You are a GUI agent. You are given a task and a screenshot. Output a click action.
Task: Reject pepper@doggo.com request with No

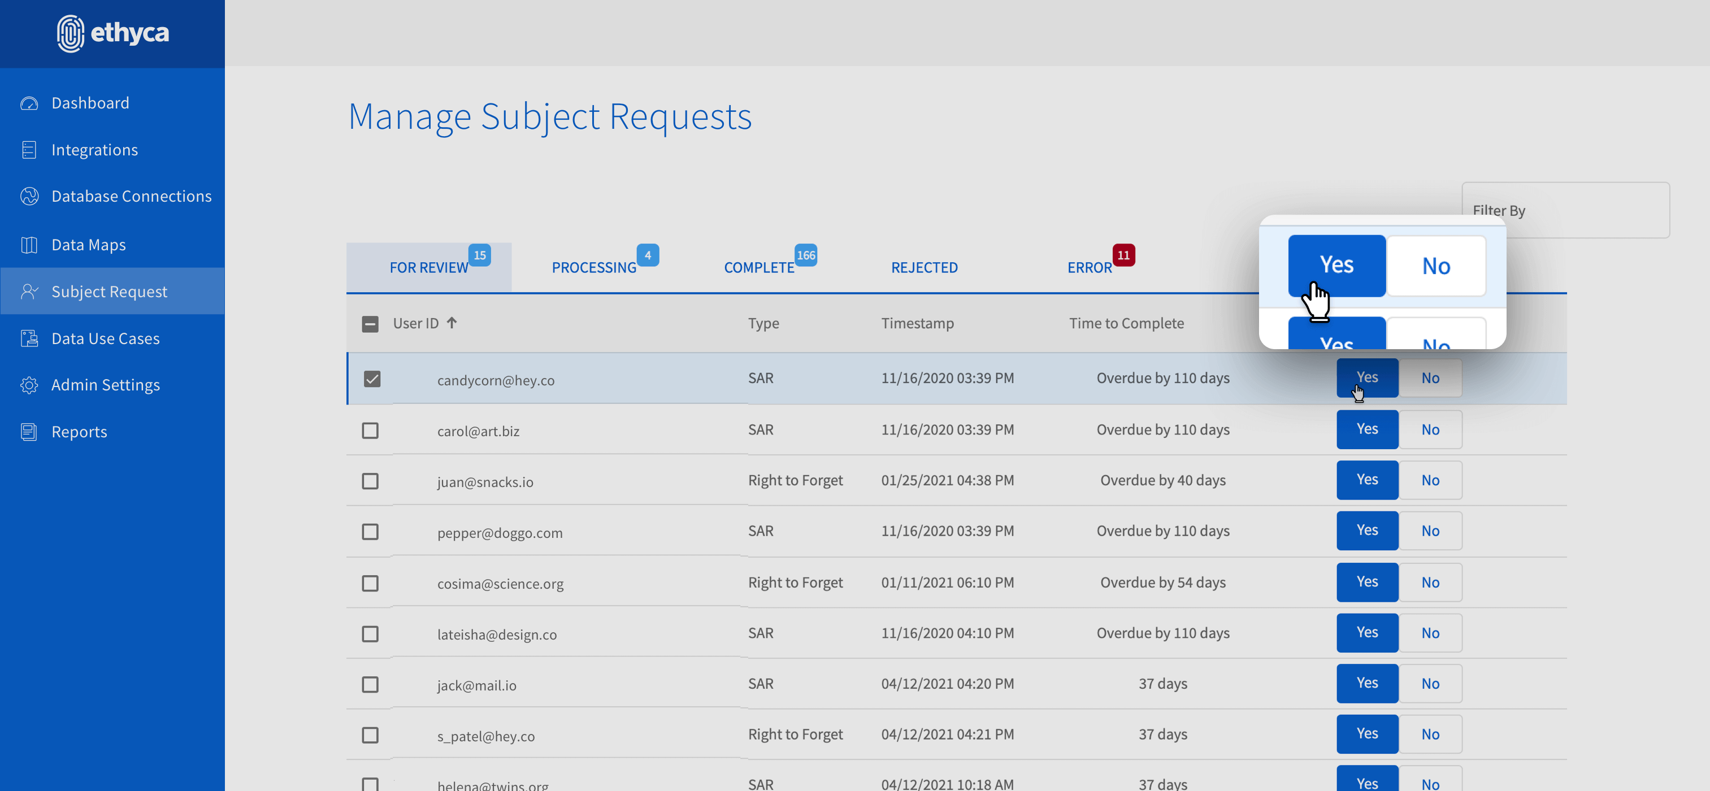pos(1430,531)
